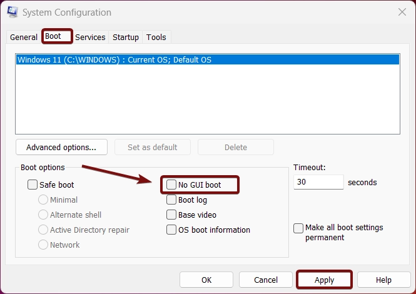The height and width of the screenshot is (294, 416).
Task: Check Make all boot settings permanent
Action: click(298, 228)
